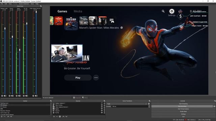
Task: Undock the Audio Mixer panel
Action: pos(41,6)
